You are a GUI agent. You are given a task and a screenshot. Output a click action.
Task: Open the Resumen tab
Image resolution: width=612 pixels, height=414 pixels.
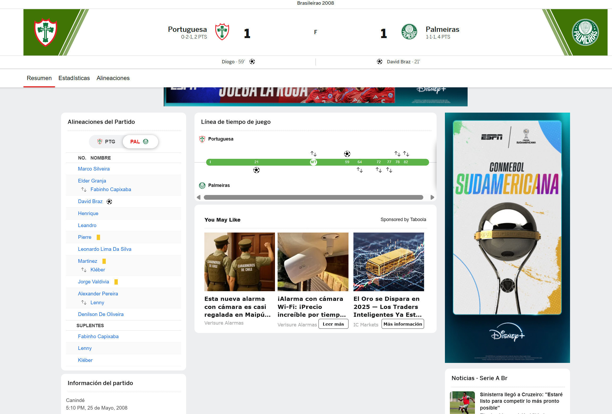[39, 78]
